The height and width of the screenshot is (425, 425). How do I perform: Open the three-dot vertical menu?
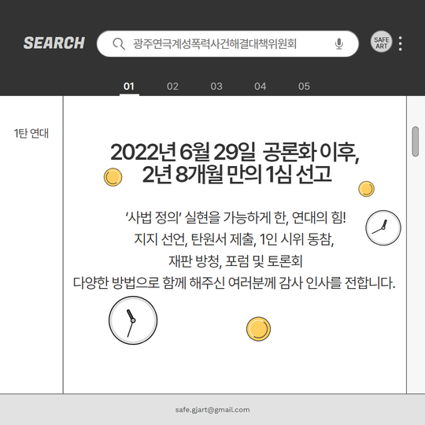(401, 43)
